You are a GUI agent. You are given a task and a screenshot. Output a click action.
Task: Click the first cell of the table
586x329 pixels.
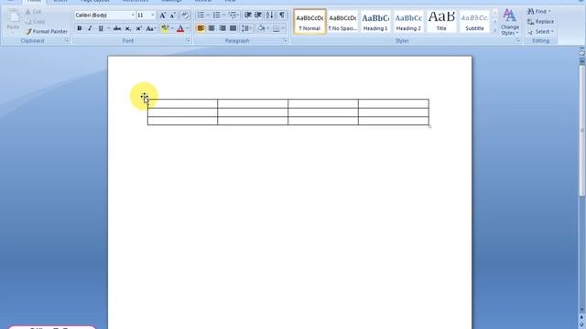182,103
